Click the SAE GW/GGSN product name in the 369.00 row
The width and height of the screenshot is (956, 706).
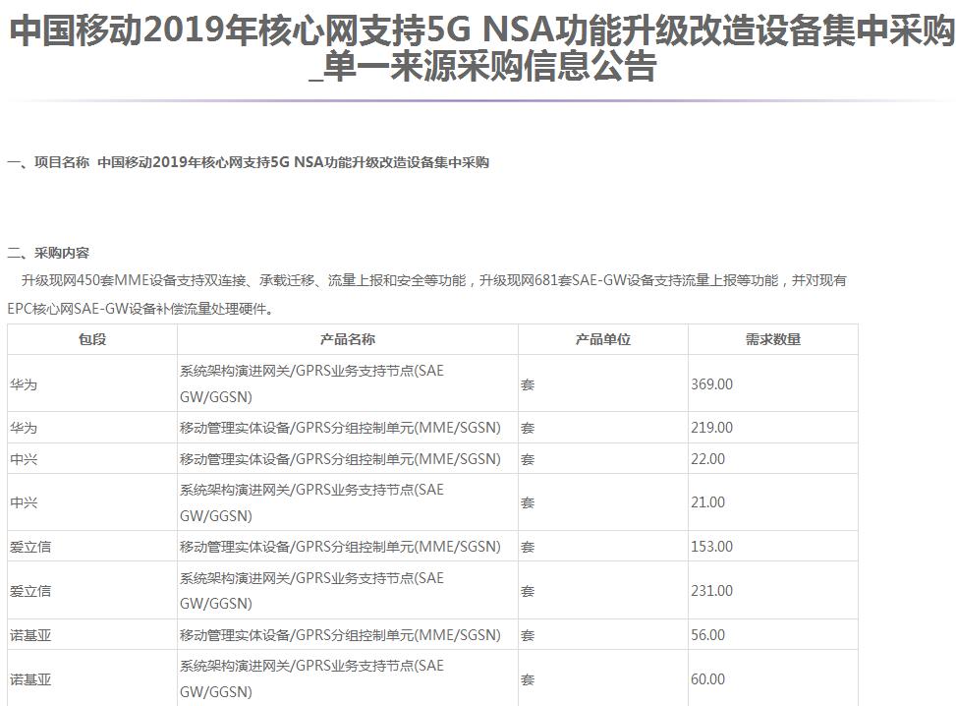click(x=311, y=383)
